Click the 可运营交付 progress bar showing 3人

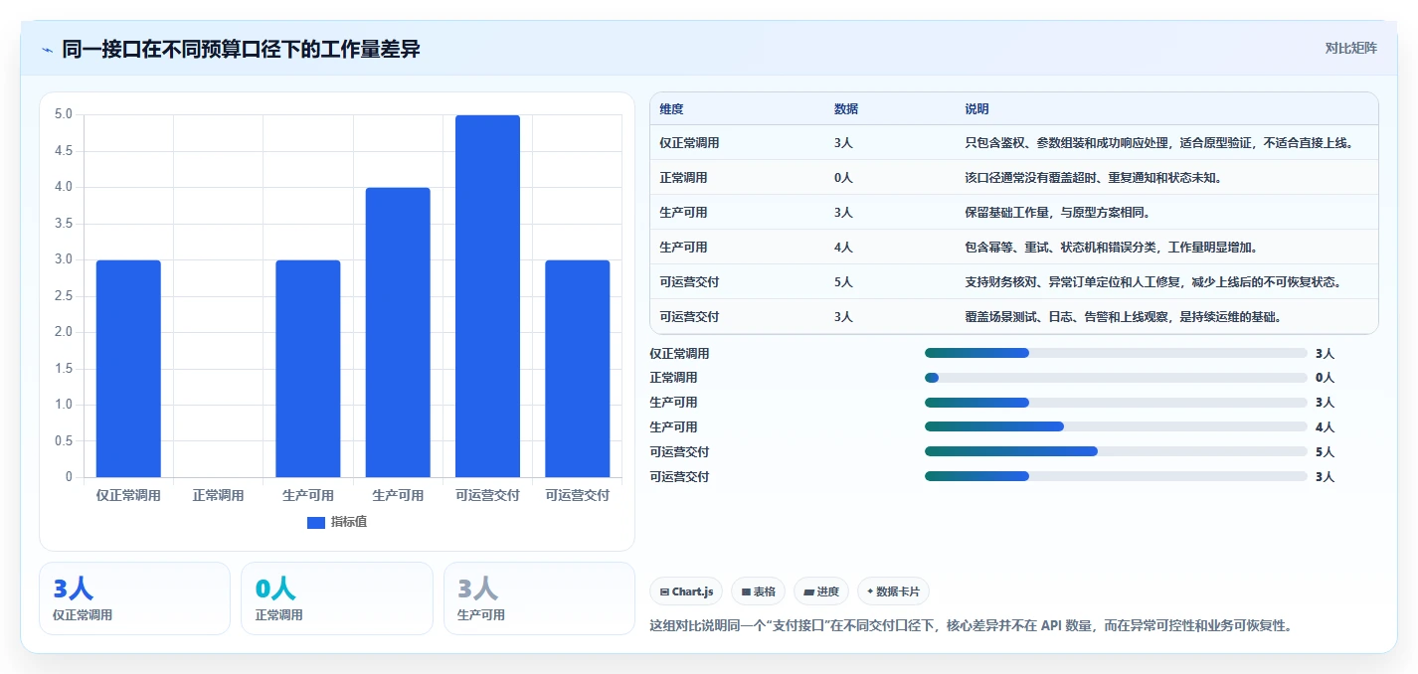tap(1116, 476)
